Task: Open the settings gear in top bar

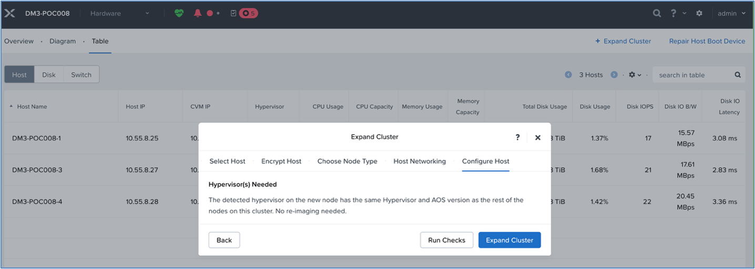Action: coord(699,13)
